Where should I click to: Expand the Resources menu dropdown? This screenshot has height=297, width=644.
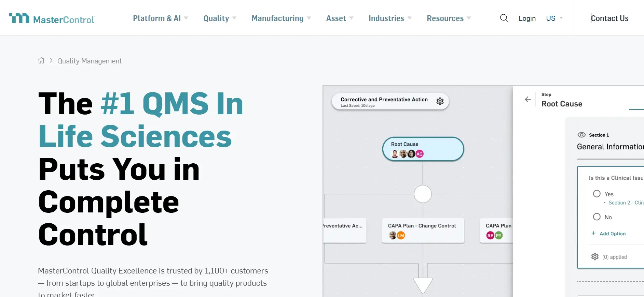(449, 18)
